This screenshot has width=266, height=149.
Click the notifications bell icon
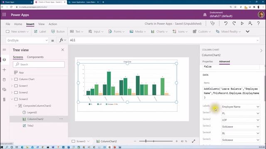coord(205,15)
